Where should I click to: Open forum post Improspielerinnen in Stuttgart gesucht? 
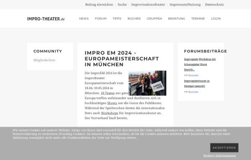[197, 83]
